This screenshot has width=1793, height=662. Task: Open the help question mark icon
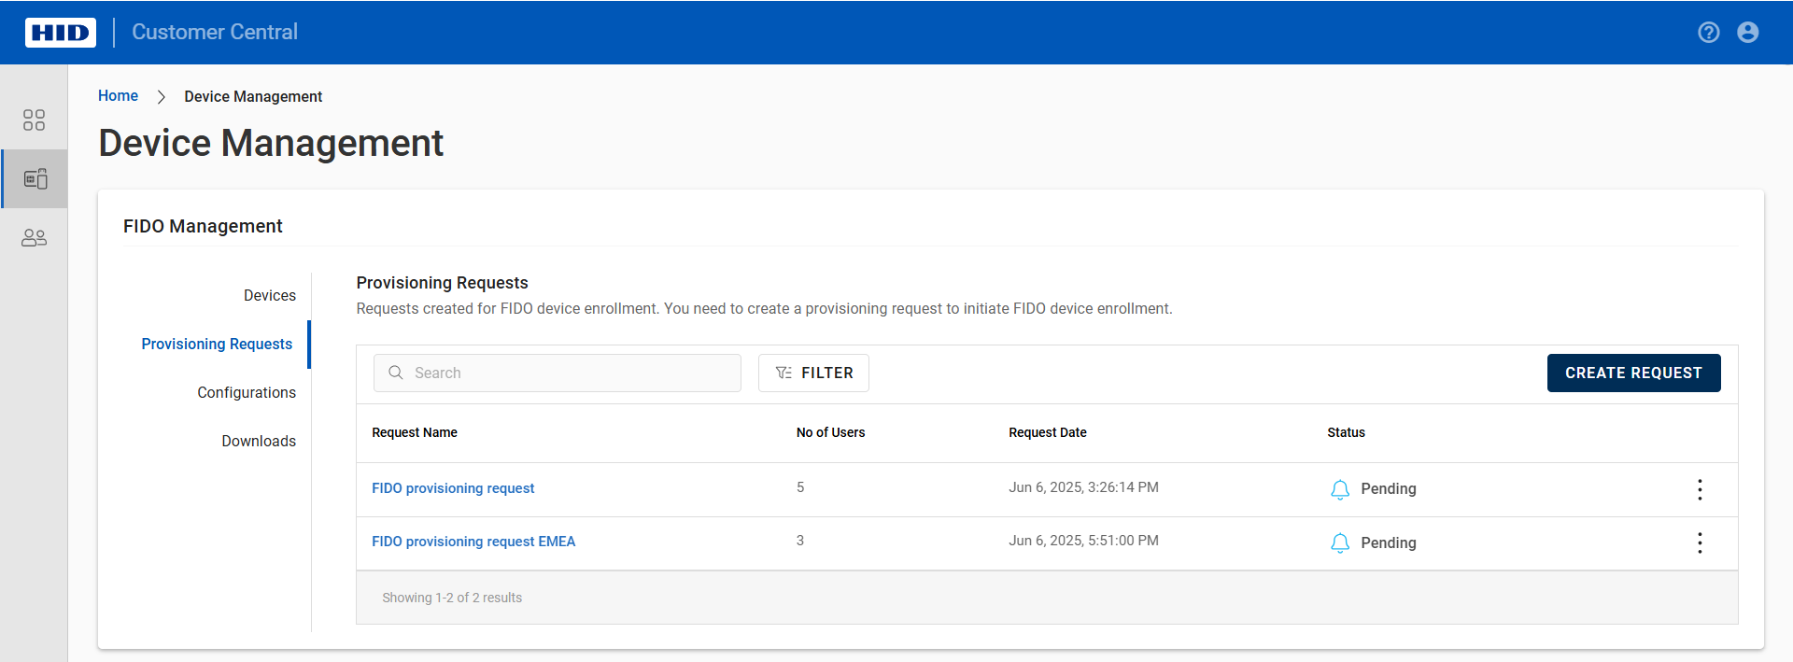pos(1708,33)
